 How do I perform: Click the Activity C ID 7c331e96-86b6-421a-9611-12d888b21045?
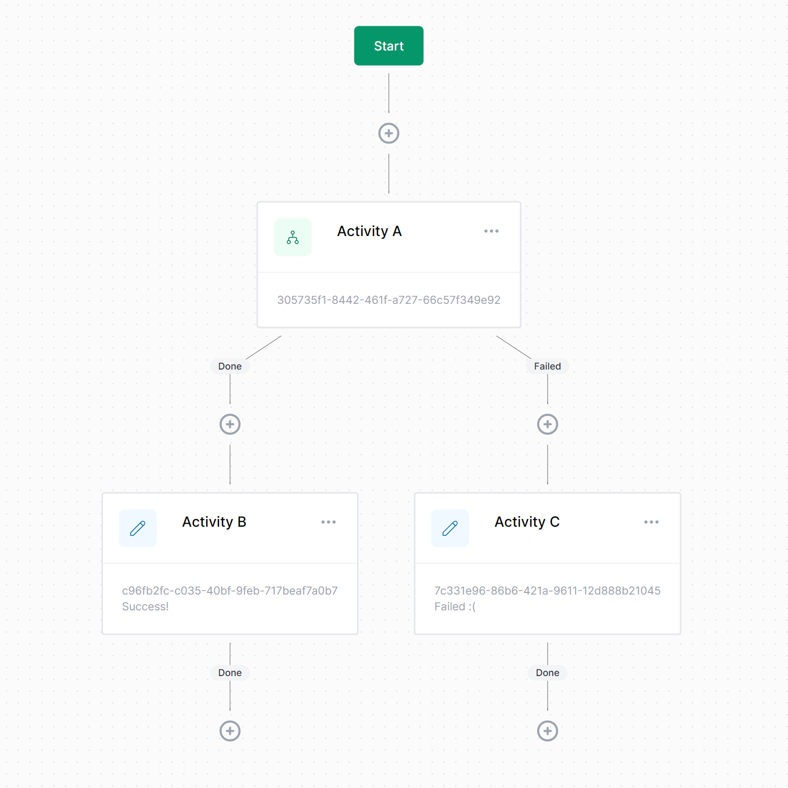pyautogui.click(x=547, y=590)
